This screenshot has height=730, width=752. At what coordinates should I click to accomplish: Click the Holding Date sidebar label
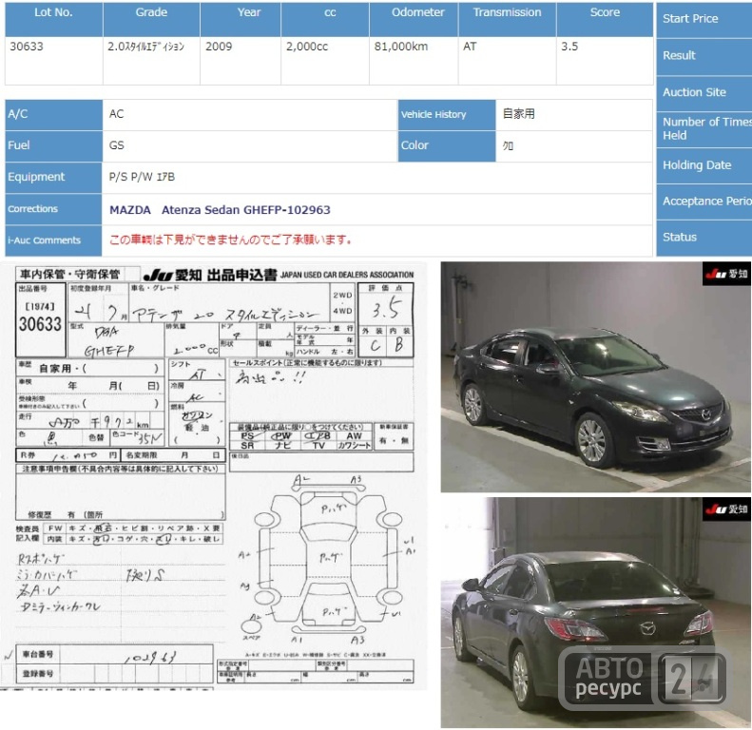click(704, 165)
